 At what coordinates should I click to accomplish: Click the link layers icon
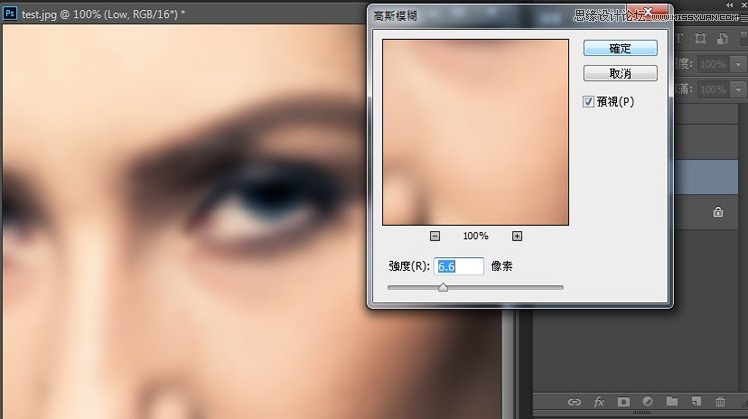(574, 402)
